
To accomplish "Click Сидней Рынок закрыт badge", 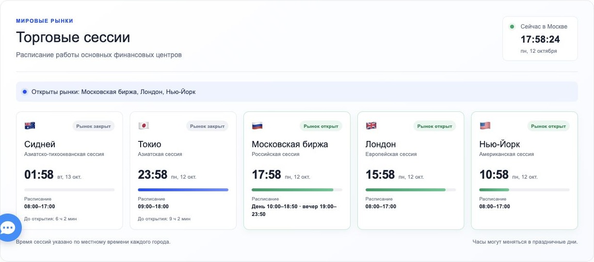I will [x=94, y=126].
